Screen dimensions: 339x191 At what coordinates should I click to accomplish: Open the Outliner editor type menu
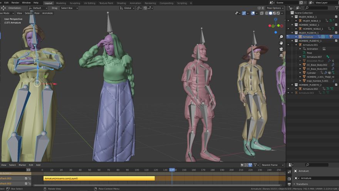(x=291, y=8)
